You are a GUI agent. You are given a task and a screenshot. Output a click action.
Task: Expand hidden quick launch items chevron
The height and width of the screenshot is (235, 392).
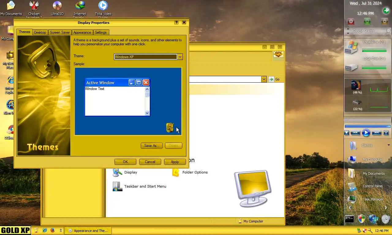[61, 230]
